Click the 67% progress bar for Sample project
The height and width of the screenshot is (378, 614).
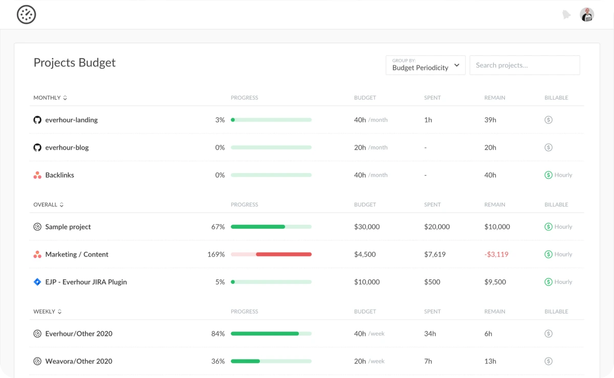coord(271,227)
